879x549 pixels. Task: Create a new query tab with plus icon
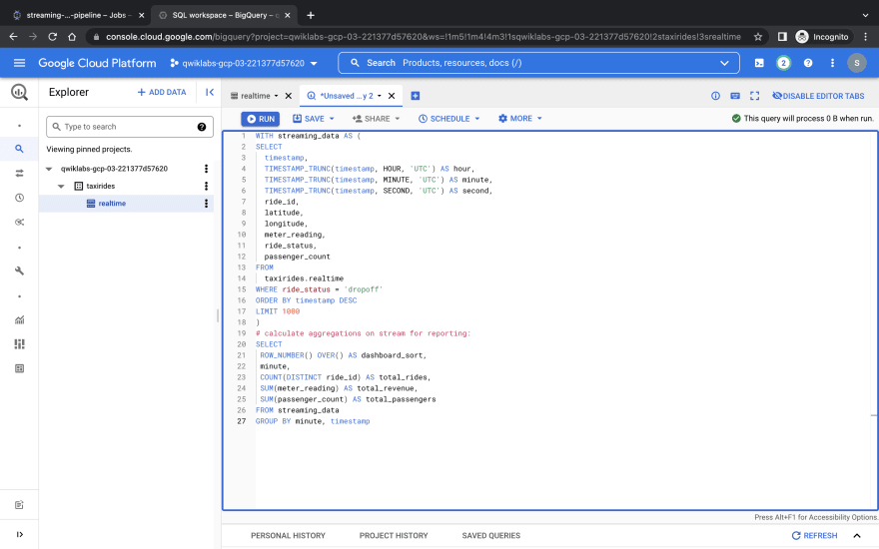tap(416, 96)
